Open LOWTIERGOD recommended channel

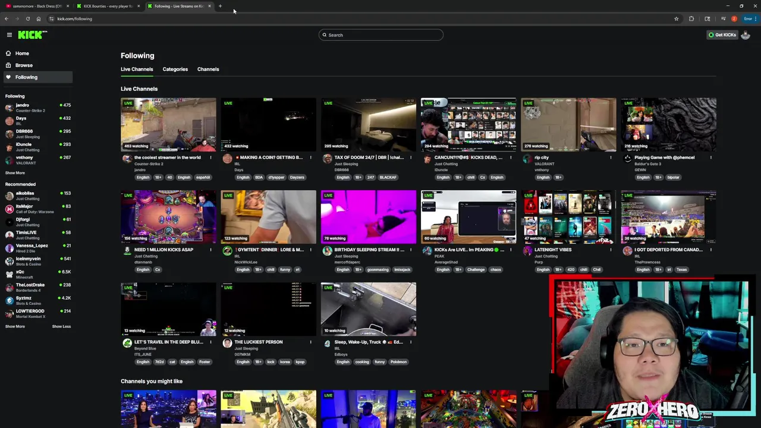[38, 313]
